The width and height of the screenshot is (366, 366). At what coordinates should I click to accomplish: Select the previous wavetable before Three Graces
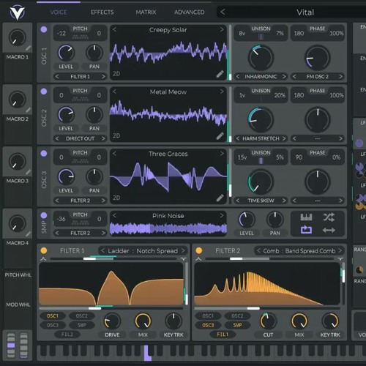(x=114, y=154)
